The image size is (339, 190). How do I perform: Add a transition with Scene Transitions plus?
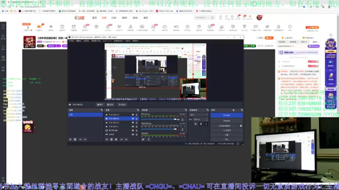pos(195,124)
